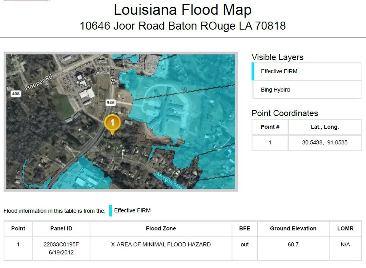Click the Joor Rd label on map
This screenshot has width=366, height=268.
(x=112, y=76)
